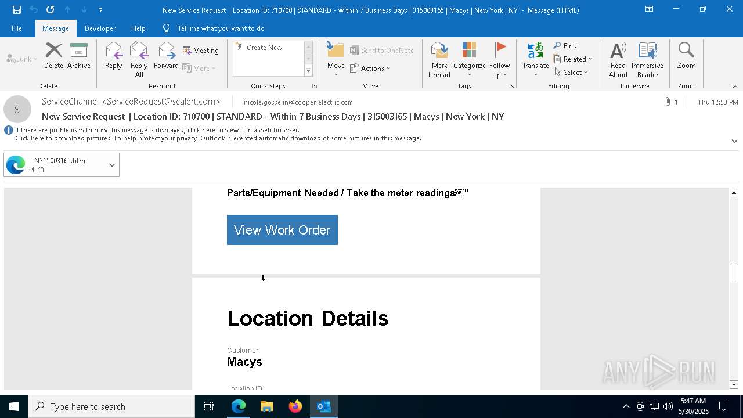
Task: Switch to the Developer tab
Action: [100, 28]
